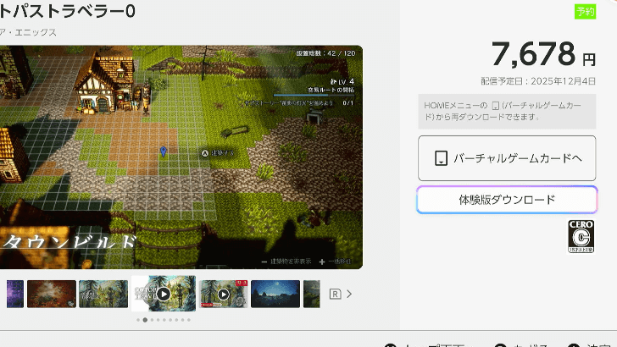Click the green 予約 badge
Viewport: 617px width, 347px height.
[x=585, y=11]
